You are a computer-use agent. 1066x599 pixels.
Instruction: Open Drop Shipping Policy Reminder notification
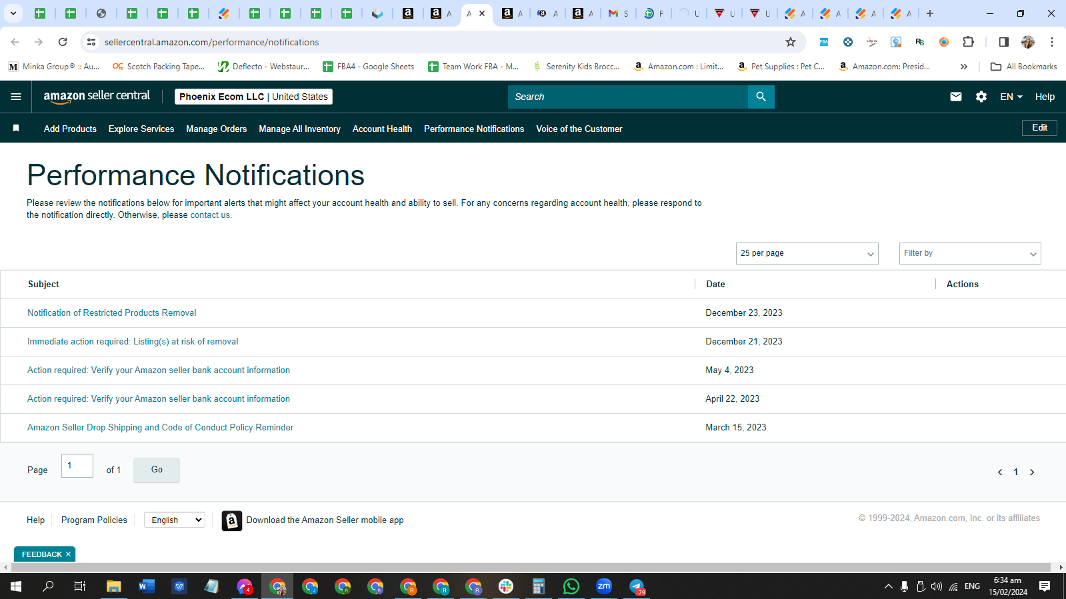[x=160, y=427]
